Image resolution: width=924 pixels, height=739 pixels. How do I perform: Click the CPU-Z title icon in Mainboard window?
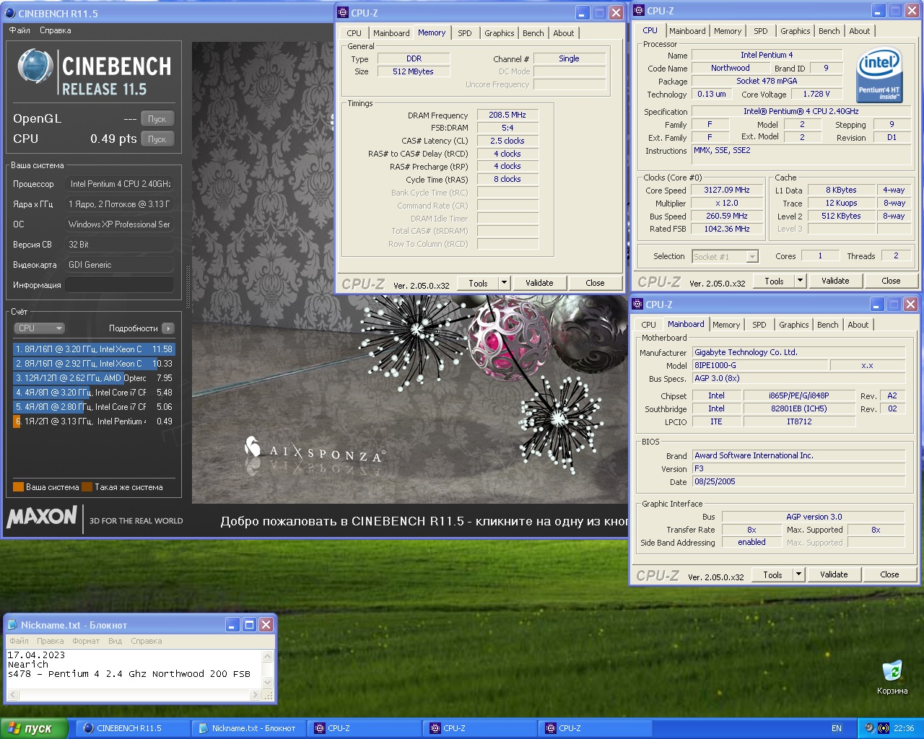point(637,304)
